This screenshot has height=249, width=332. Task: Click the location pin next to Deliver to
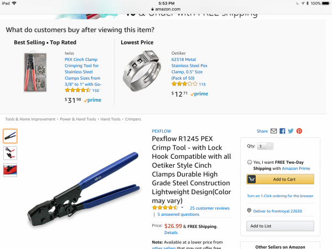pos(249,210)
